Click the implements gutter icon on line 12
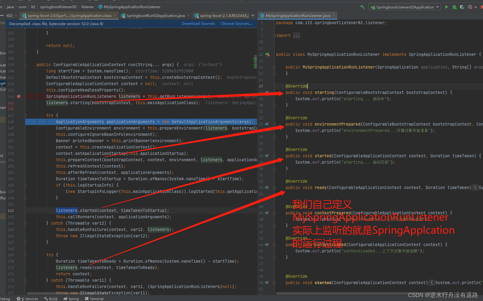Viewport: 483px width, 301px height. click(x=267, y=55)
